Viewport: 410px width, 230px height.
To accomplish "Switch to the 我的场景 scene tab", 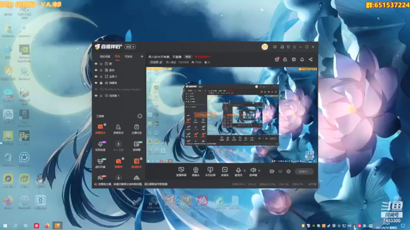I will pos(105,57).
